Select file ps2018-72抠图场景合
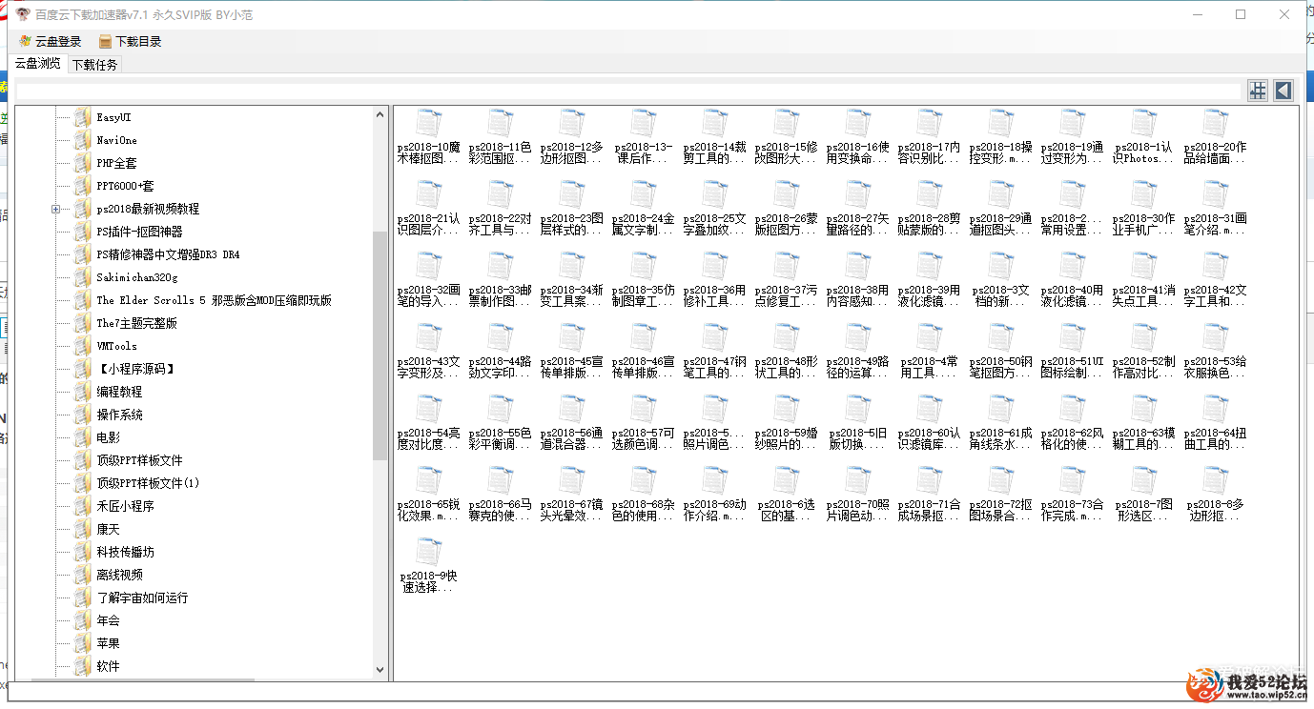This screenshot has width=1314, height=709. (1001, 495)
